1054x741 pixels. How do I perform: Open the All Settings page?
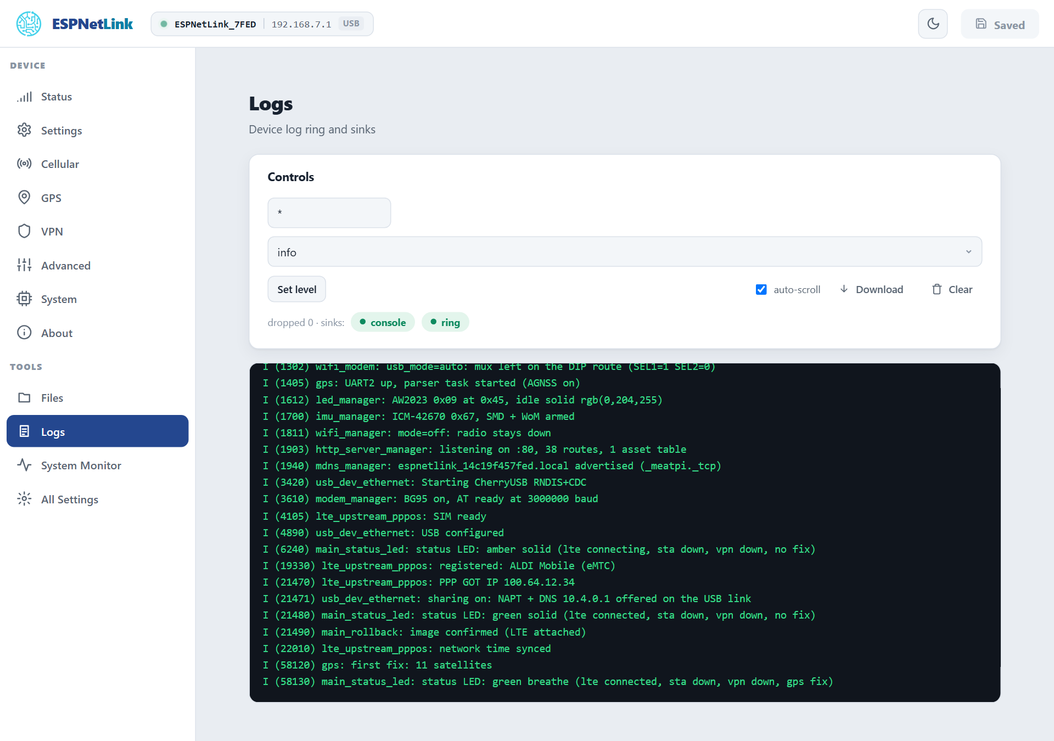click(98, 499)
